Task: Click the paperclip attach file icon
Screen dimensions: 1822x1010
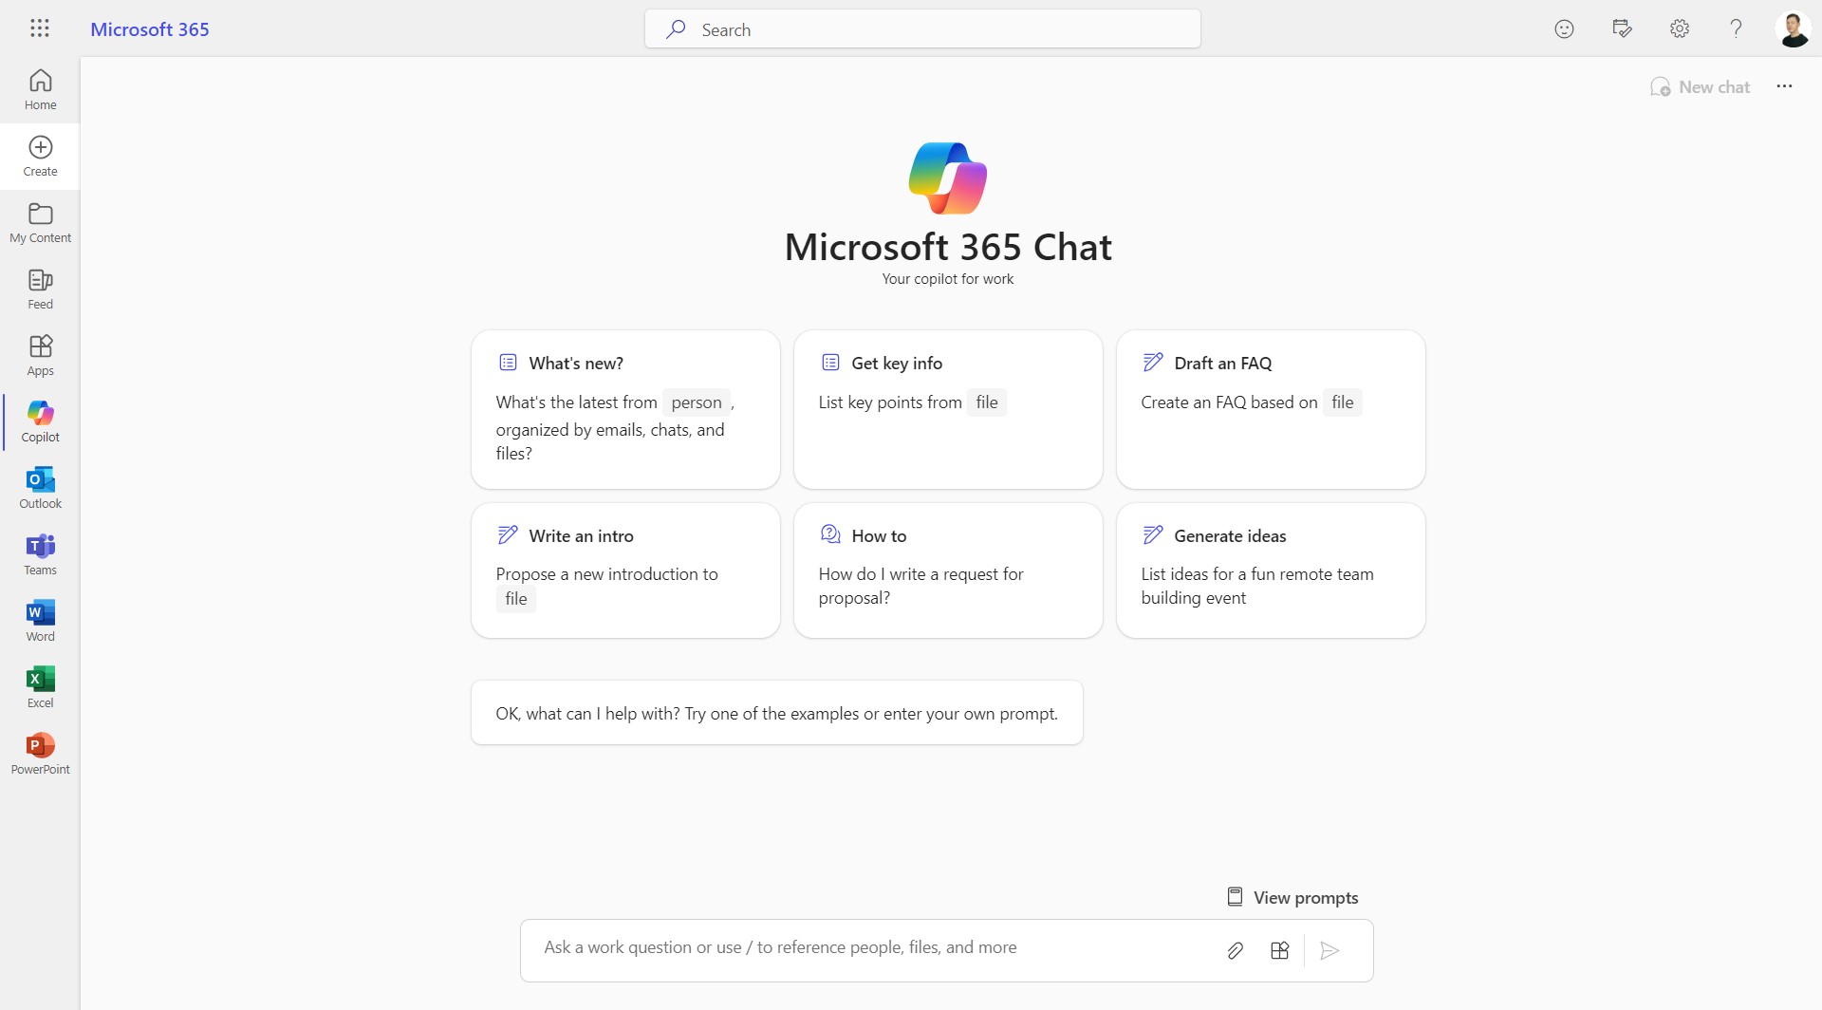Action: pyautogui.click(x=1235, y=950)
